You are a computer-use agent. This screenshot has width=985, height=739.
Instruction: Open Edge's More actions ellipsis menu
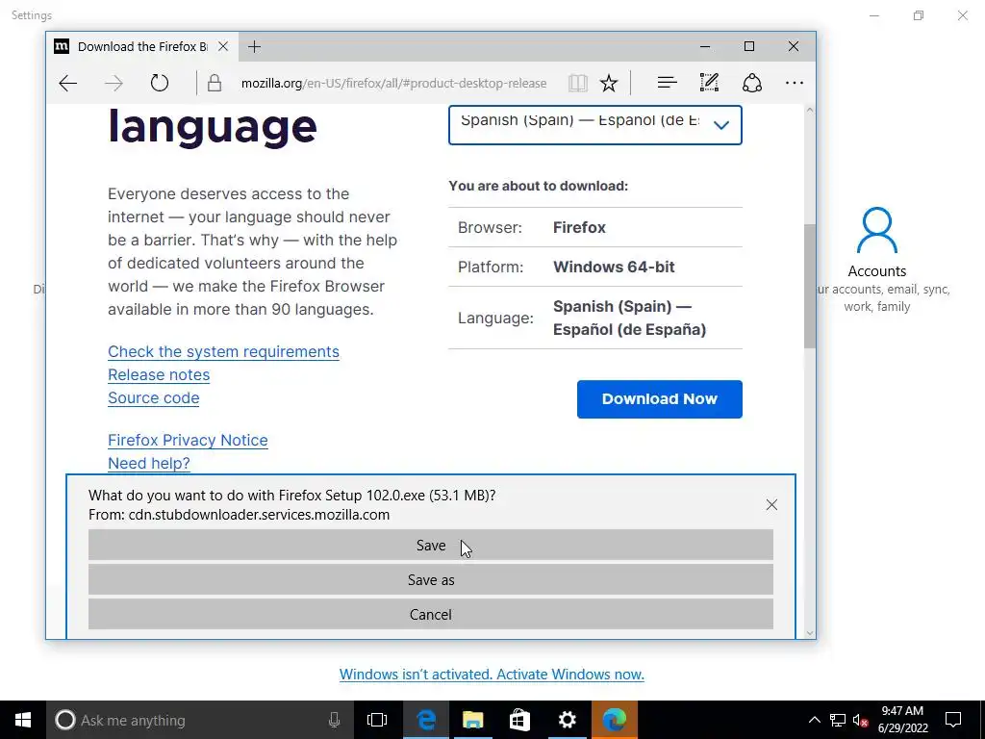(794, 83)
